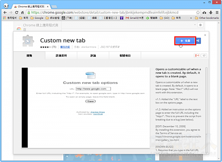
Task: Click the +1 count showing 17
Action: pos(204,55)
